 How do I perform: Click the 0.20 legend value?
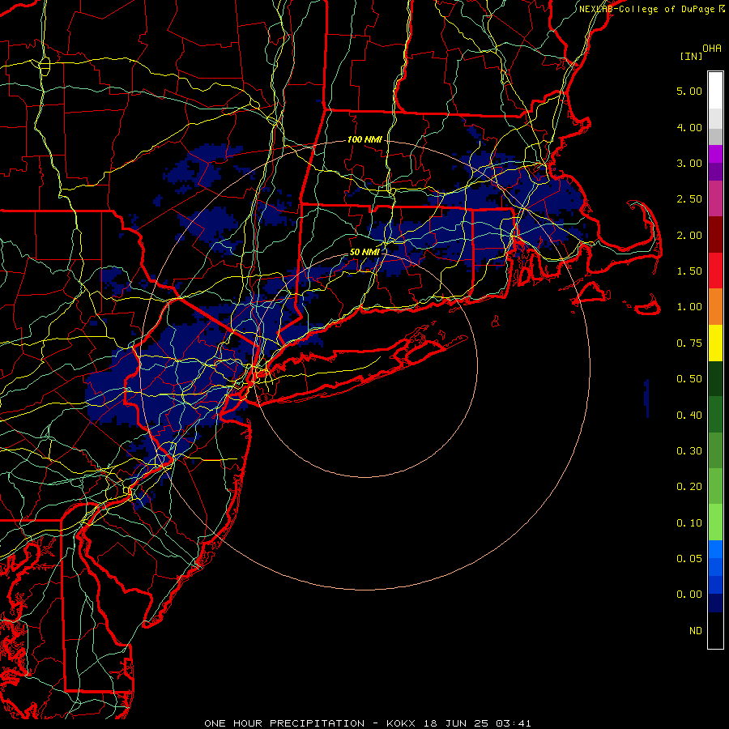[689, 487]
